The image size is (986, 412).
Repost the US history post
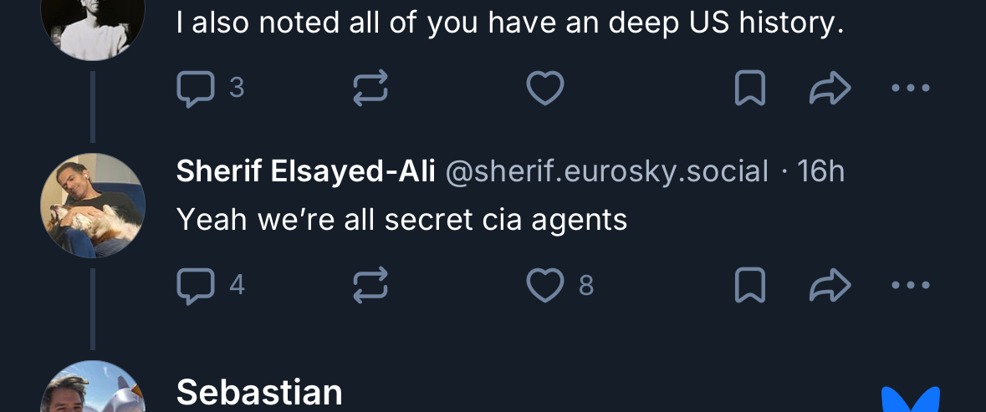pos(370,89)
